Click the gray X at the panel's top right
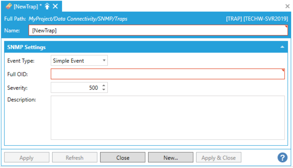 pos(287,6)
